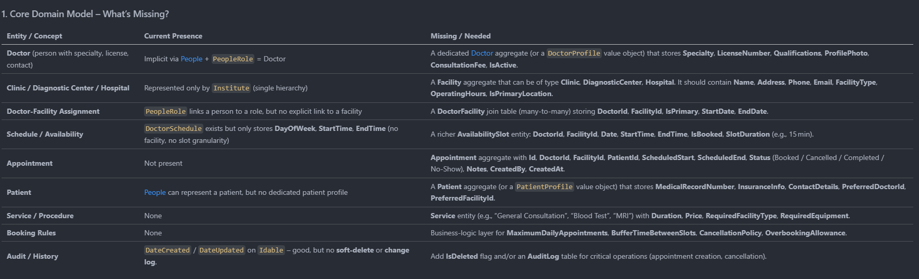Select the DateCreated code tag
The width and height of the screenshot is (919, 279).
point(167,250)
